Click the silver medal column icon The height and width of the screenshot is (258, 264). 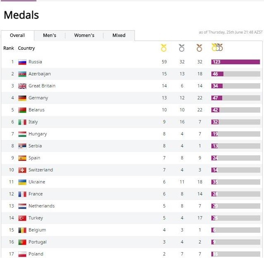click(182, 48)
